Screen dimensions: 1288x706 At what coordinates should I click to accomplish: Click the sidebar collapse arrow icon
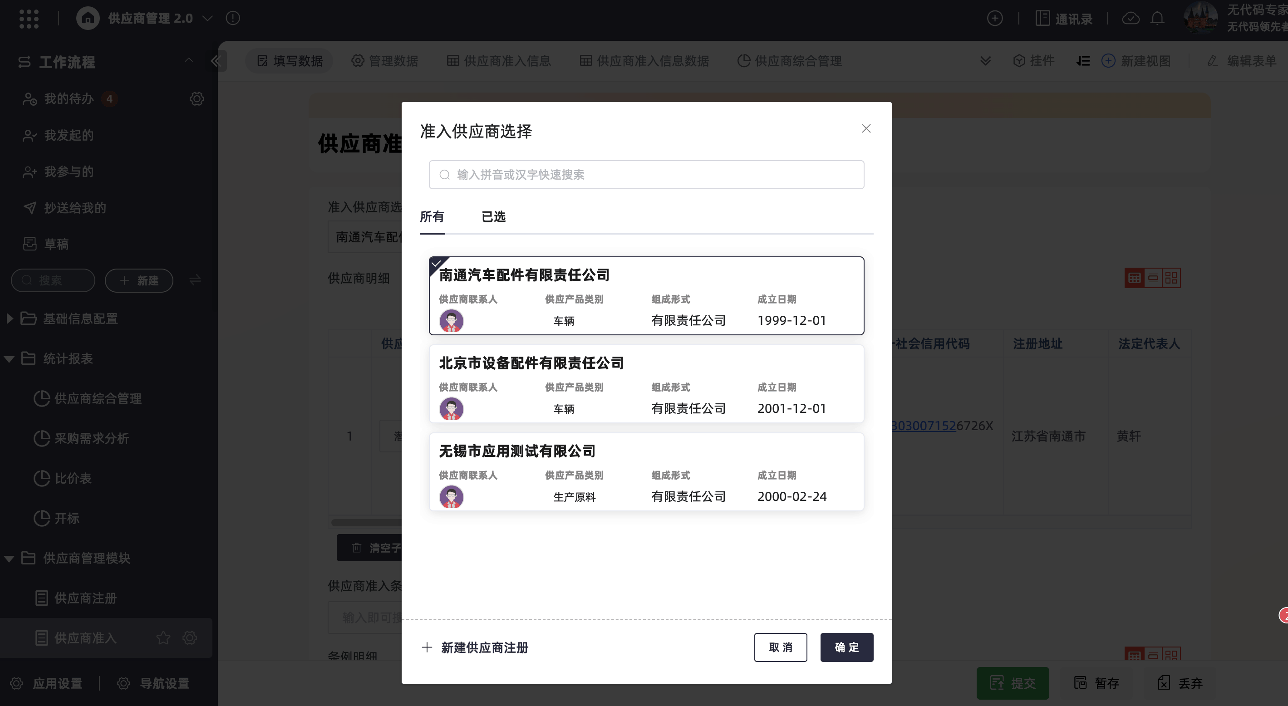216,61
